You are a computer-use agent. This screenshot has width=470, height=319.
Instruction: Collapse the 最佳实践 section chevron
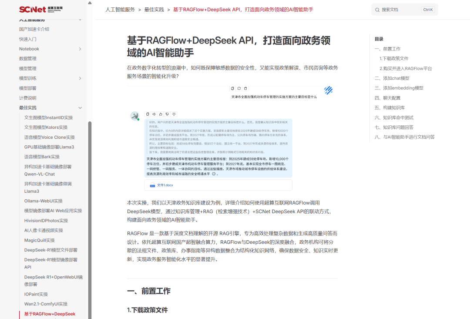(x=80, y=107)
